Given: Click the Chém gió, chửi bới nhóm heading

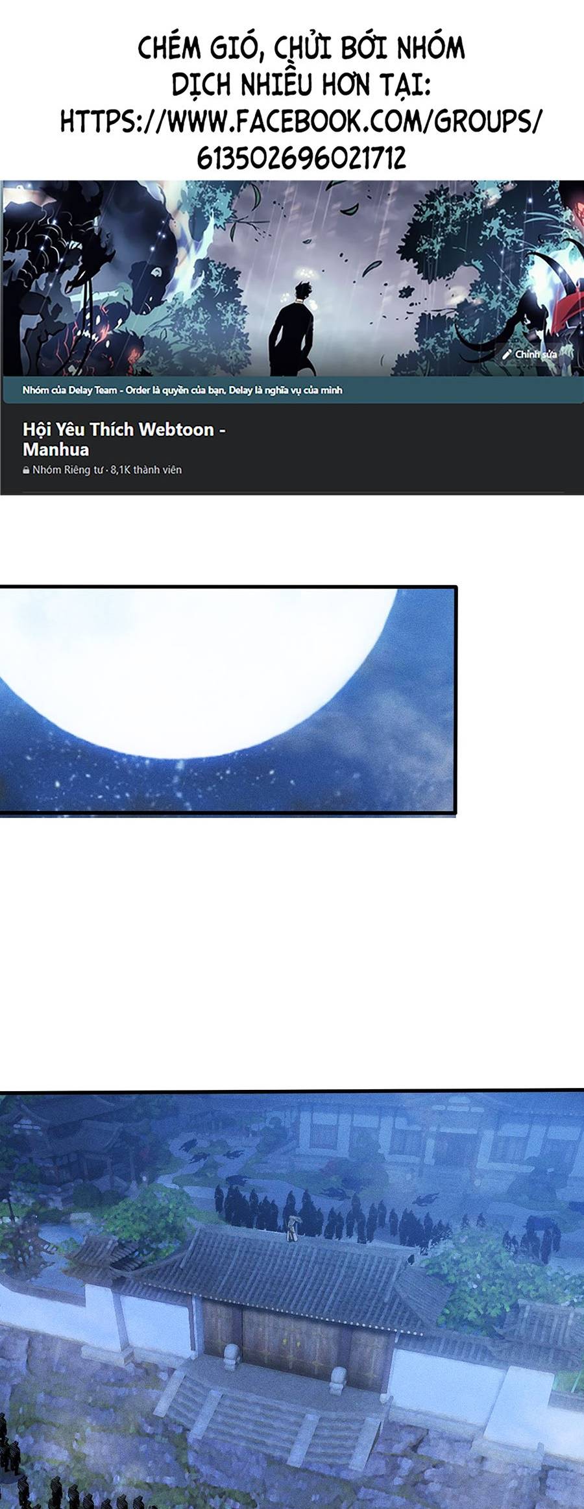Looking at the screenshot, I should pos(301,49).
